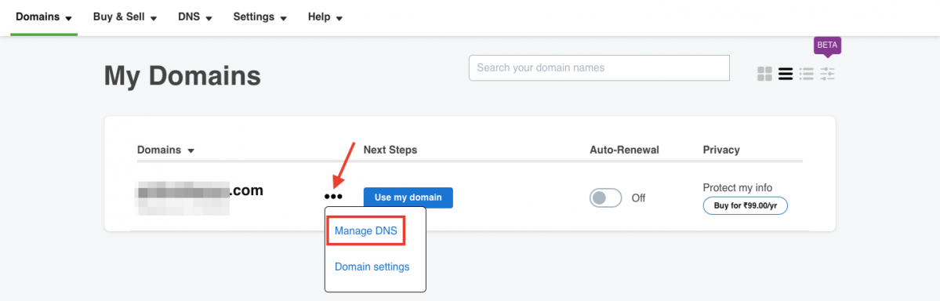The image size is (940, 301).
Task: Click the Protect my info text
Action: (738, 187)
